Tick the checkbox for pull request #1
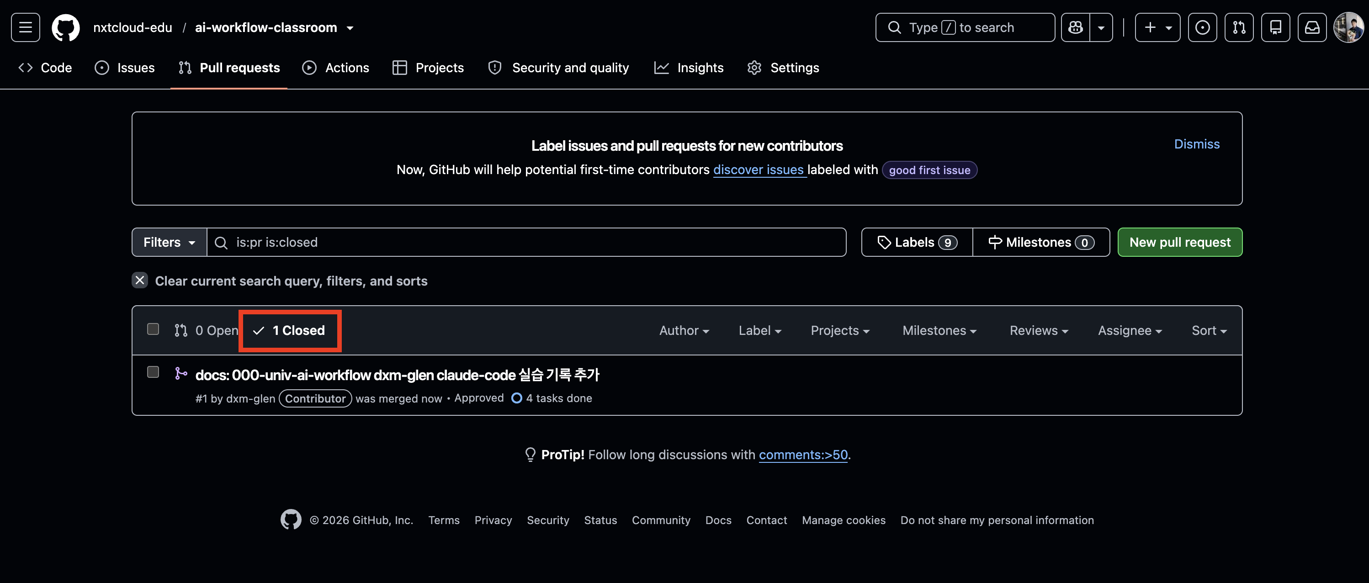The height and width of the screenshot is (583, 1369). pyautogui.click(x=153, y=372)
